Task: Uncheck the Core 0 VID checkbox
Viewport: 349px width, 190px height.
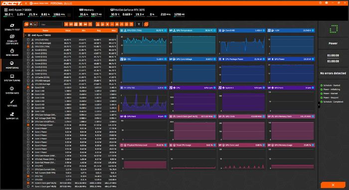Action: pyautogui.click(x=28, y=88)
